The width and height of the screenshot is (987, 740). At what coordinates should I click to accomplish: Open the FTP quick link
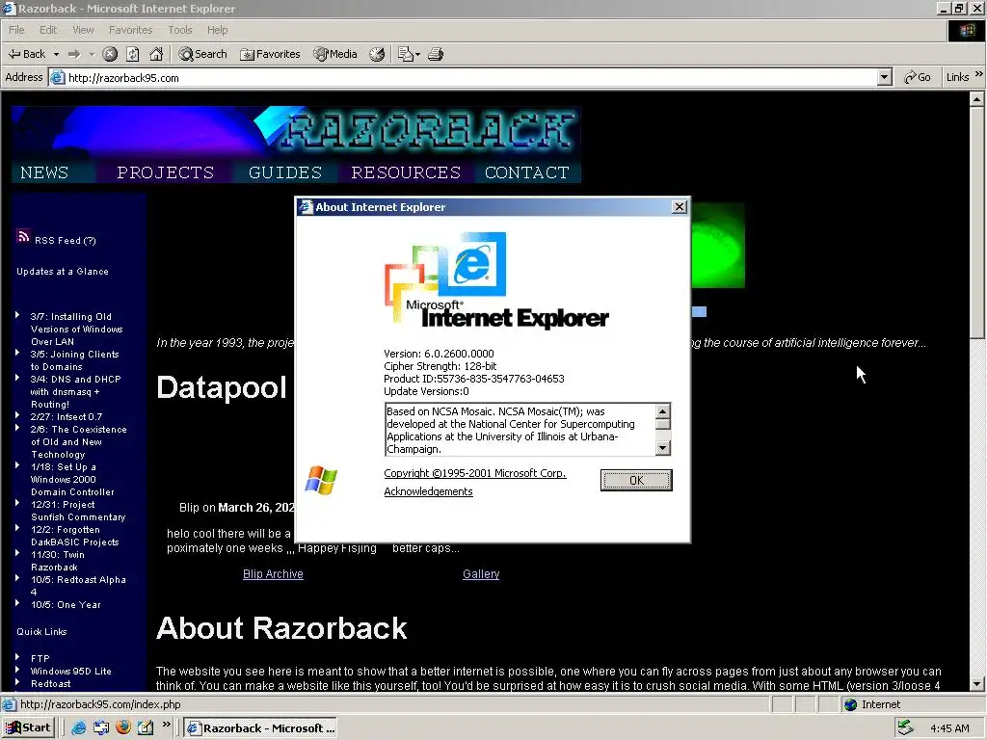40,658
